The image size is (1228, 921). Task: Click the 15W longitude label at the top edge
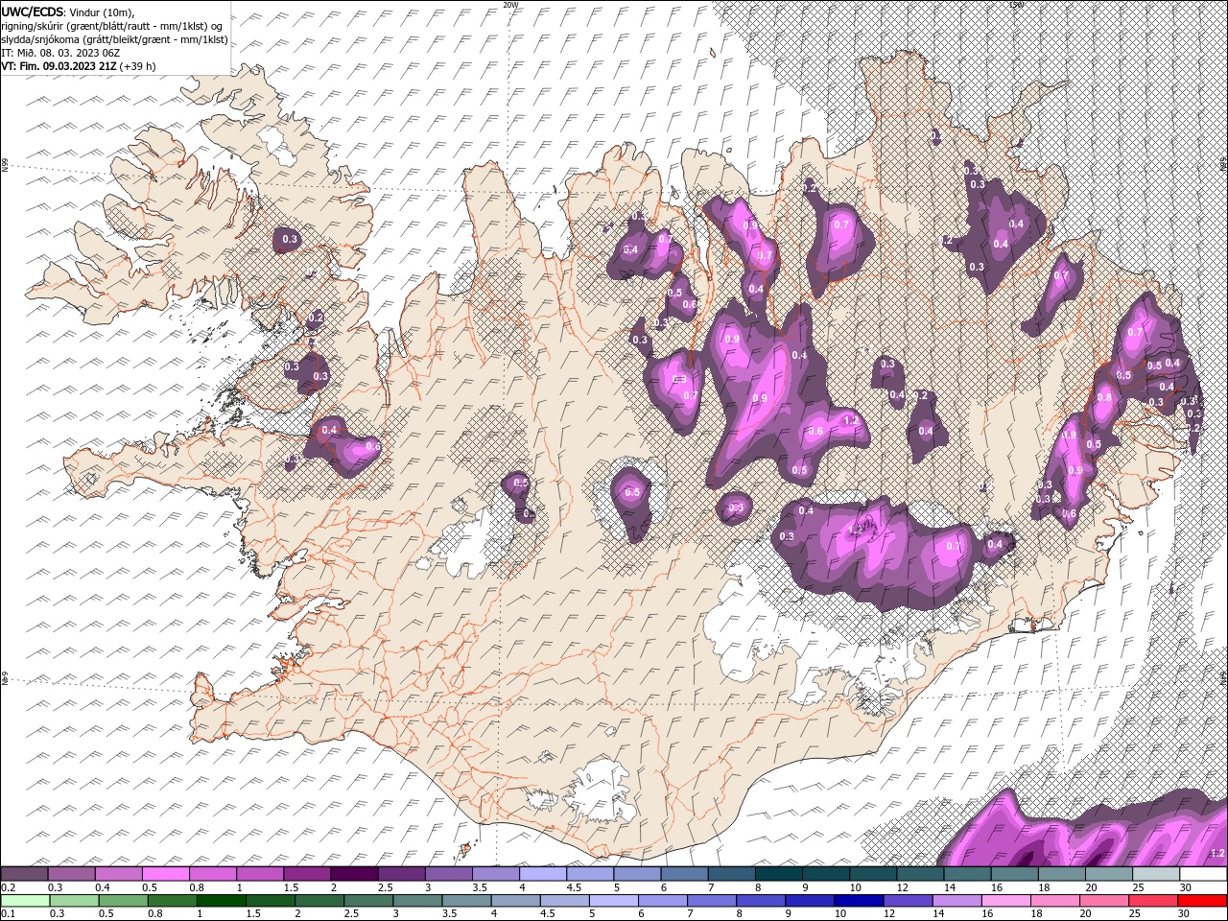click(1016, 5)
